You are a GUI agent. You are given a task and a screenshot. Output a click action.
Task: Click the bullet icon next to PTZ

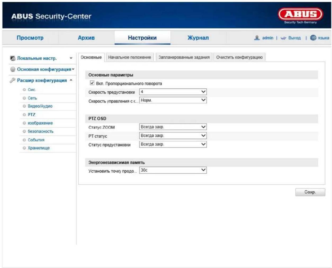click(24, 115)
